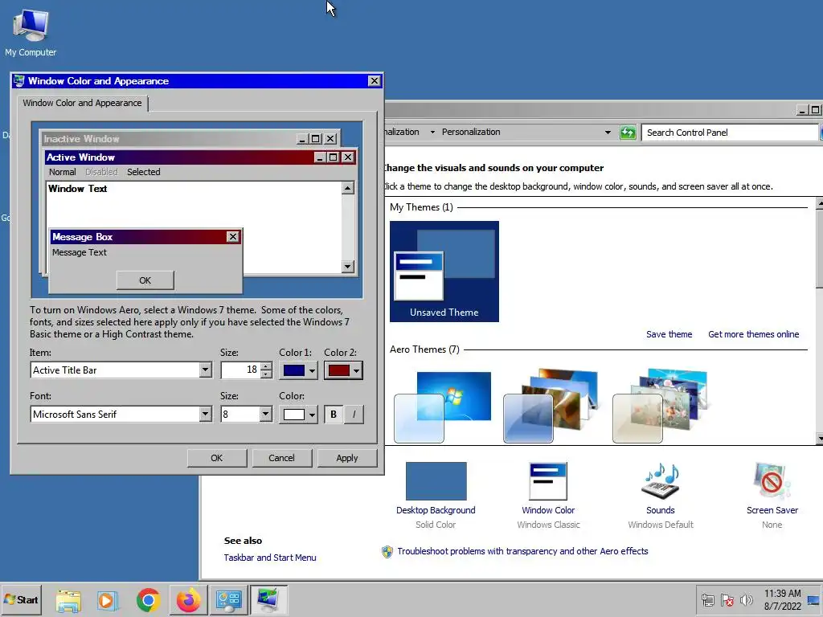Viewport: 823px width, 617px height.
Task: Click OK in the appearance dialog
Action: point(217,458)
